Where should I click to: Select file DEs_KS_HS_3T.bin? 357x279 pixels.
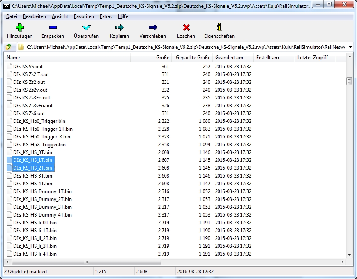(32, 176)
